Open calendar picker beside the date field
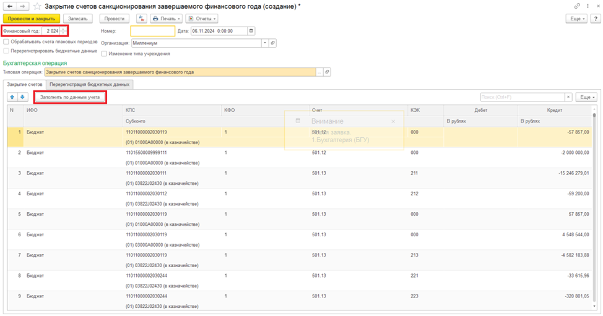The width and height of the screenshot is (603, 316). tap(251, 31)
